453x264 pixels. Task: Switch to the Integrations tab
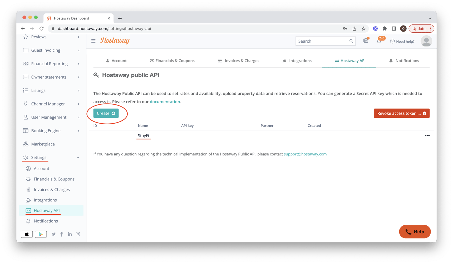pyautogui.click(x=297, y=60)
